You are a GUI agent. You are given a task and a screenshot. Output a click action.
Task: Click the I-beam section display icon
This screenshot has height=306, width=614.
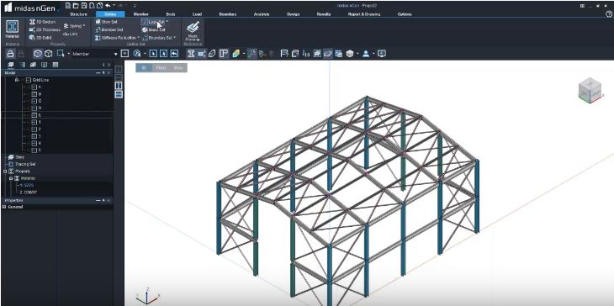[191, 54]
